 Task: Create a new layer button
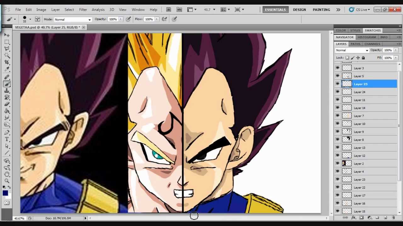[385, 218]
